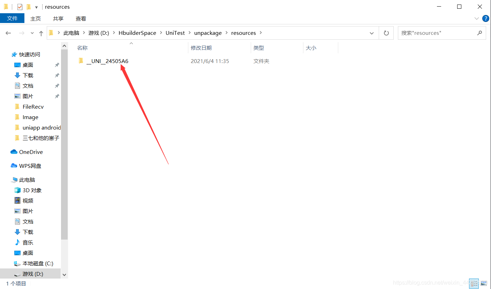Select OneDrive in the navigation pane

tap(31, 152)
